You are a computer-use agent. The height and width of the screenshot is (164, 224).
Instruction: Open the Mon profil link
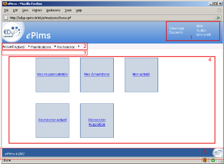tap(204, 35)
